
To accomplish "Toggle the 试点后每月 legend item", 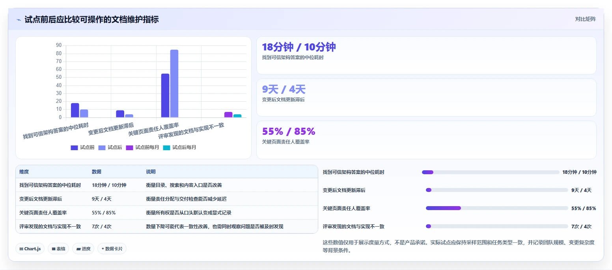I will click(x=179, y=147).
